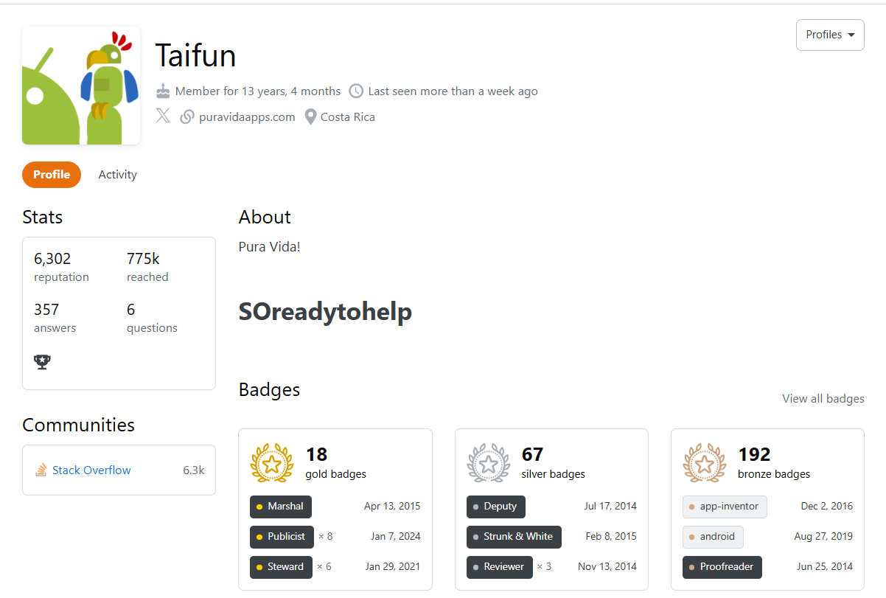Click the 775k reached value
886x598 pixels.
(x=143, y=259)
